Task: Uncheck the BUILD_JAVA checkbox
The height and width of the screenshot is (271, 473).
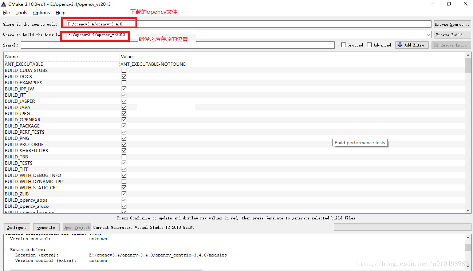Action: coord(124,107)
